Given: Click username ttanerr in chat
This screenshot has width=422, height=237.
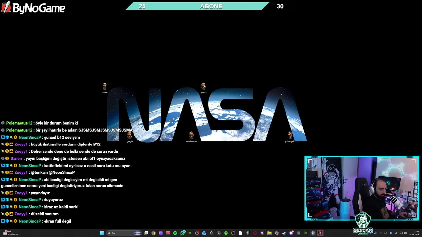Looking at the screenshot, I should point(16,158).
